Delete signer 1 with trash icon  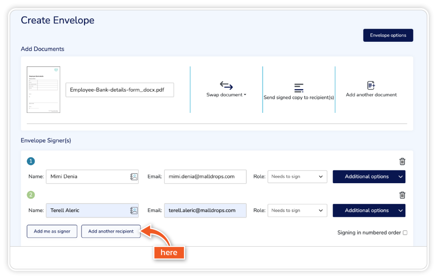click(402, 161)
